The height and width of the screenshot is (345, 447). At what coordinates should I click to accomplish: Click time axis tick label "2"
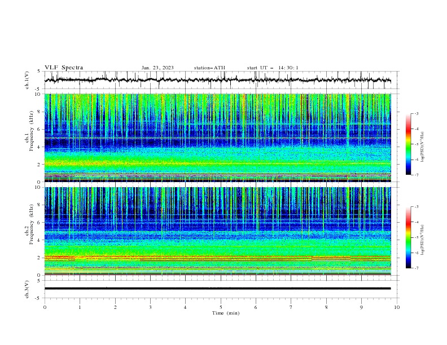[115, 307]
